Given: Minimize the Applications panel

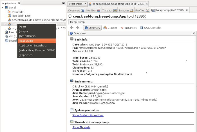Looking at the screenshot, I should click(x=64, y=3).
